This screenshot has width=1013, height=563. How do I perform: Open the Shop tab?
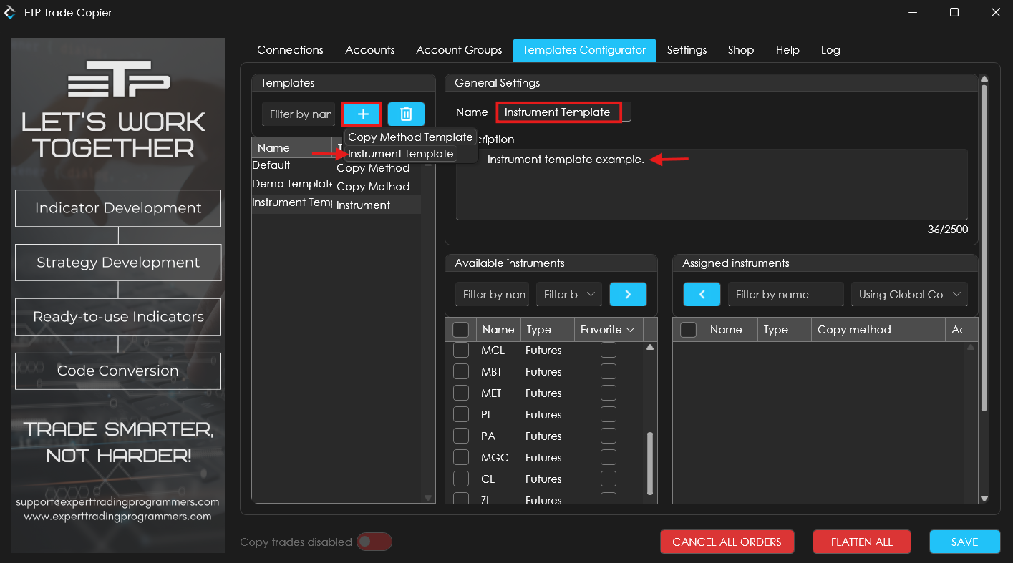tap(741, 50)
